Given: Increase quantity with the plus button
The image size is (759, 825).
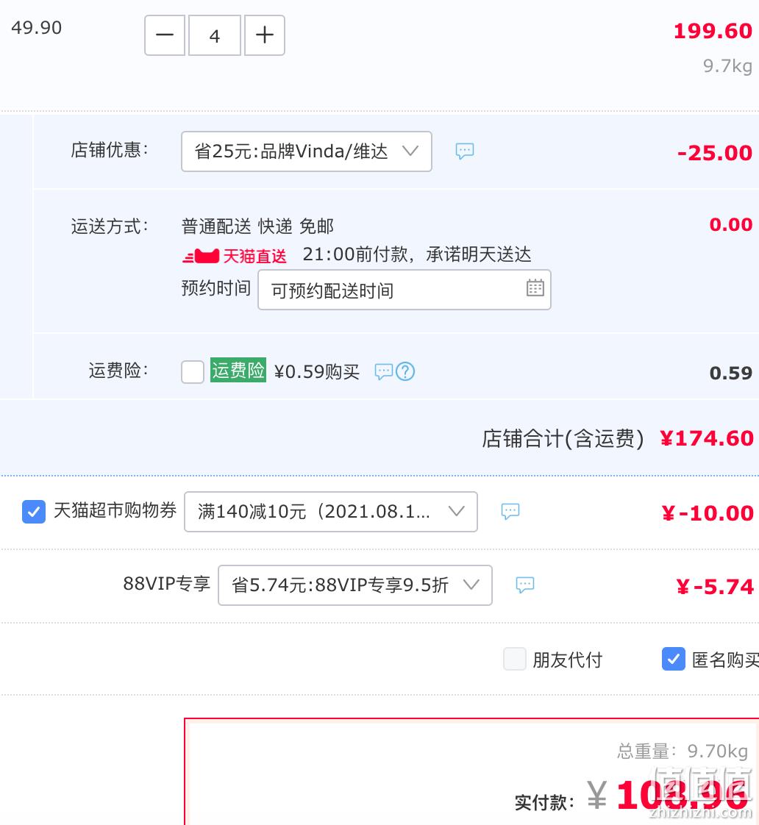Looking at the screenshot, I should point(265,35).
